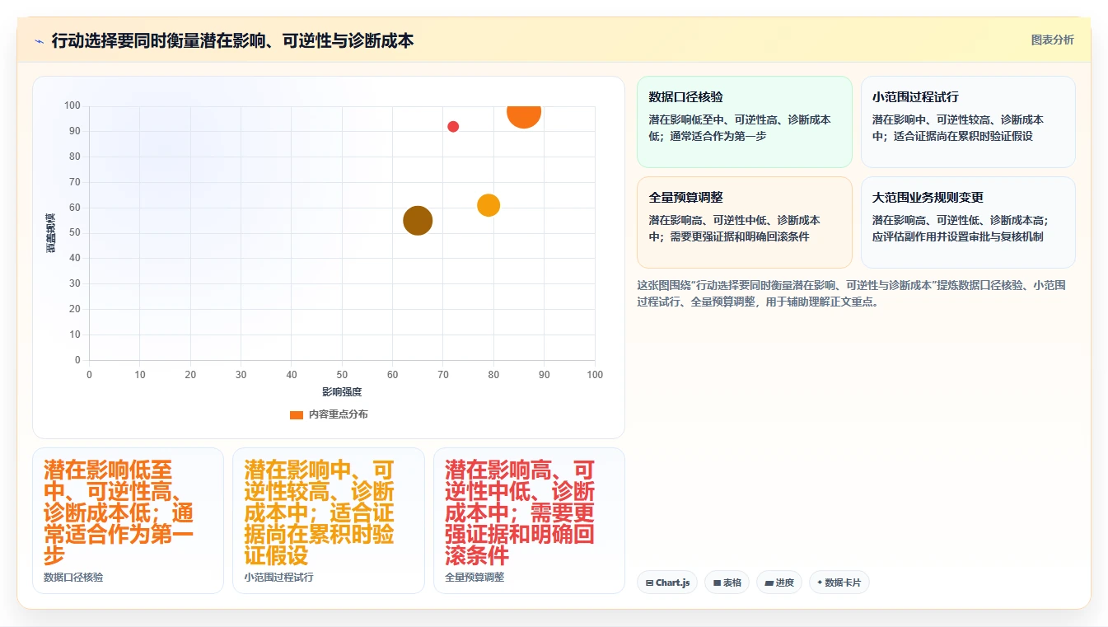This screenshot has width=1108, height=627.
Task: Open the 小范围过程试行 card heading
Action: click(x=915, y=96)
